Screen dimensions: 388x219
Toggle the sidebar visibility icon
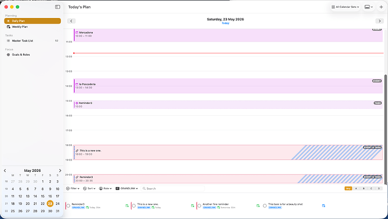[57, 7]
